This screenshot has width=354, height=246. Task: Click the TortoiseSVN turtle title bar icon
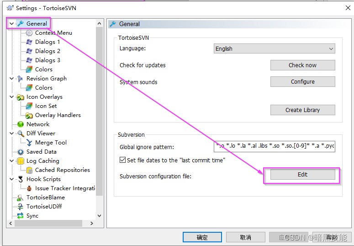[x=10, y=8]
